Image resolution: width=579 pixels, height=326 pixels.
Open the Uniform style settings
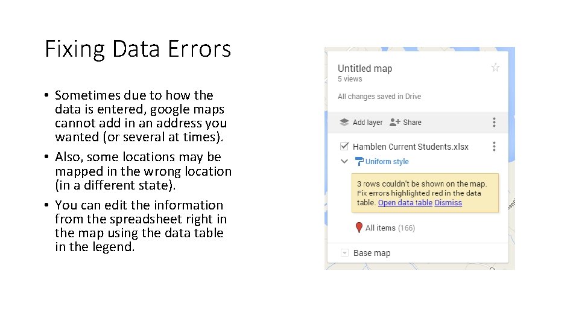point(387,162)
